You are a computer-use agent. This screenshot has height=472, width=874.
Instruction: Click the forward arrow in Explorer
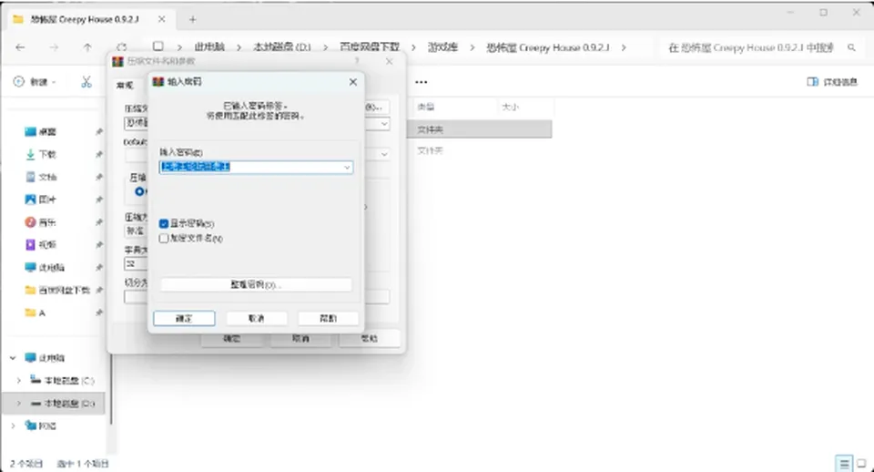(54, 48)
